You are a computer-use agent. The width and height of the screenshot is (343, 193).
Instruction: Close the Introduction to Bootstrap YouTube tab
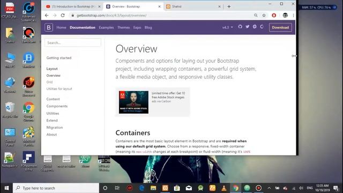(99, 6)
